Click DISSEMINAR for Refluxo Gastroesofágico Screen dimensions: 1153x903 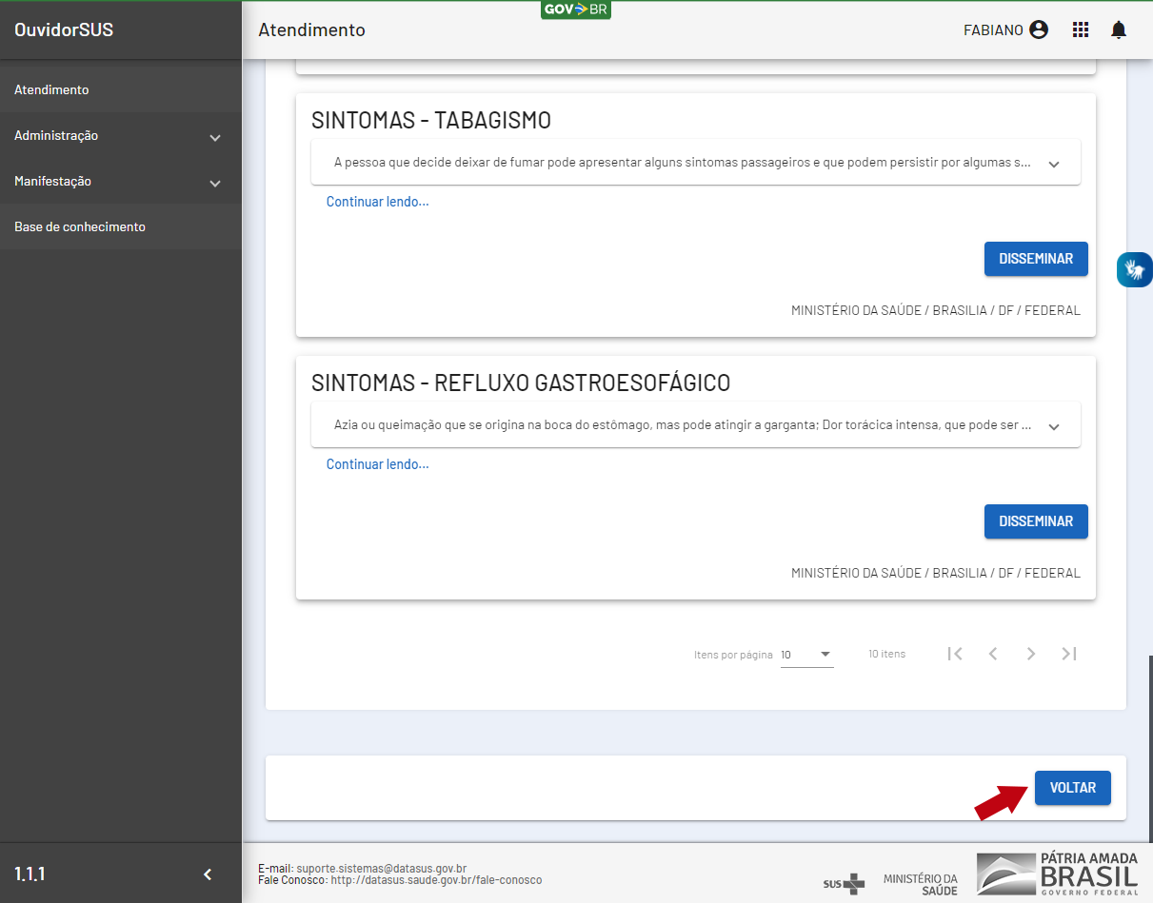point(1035,521)
